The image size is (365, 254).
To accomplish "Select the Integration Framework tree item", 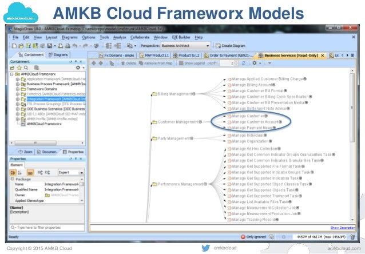I will click(x=55, y=99).
